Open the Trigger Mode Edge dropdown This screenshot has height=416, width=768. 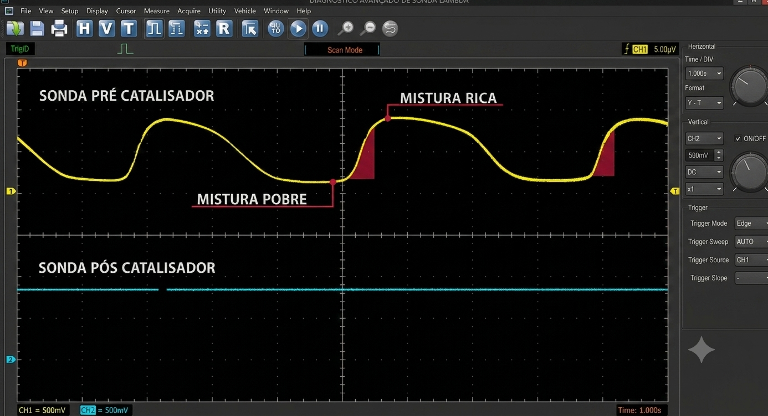751,223
